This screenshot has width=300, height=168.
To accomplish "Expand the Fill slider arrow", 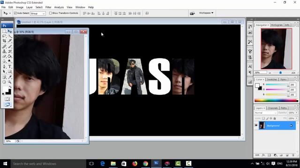I will (297, 118).
